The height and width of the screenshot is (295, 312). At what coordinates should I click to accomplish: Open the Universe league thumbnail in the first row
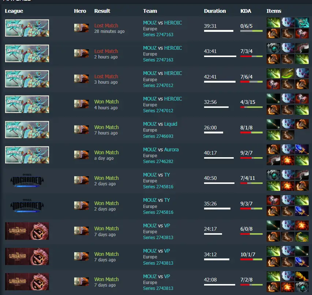tap(27, 28)
